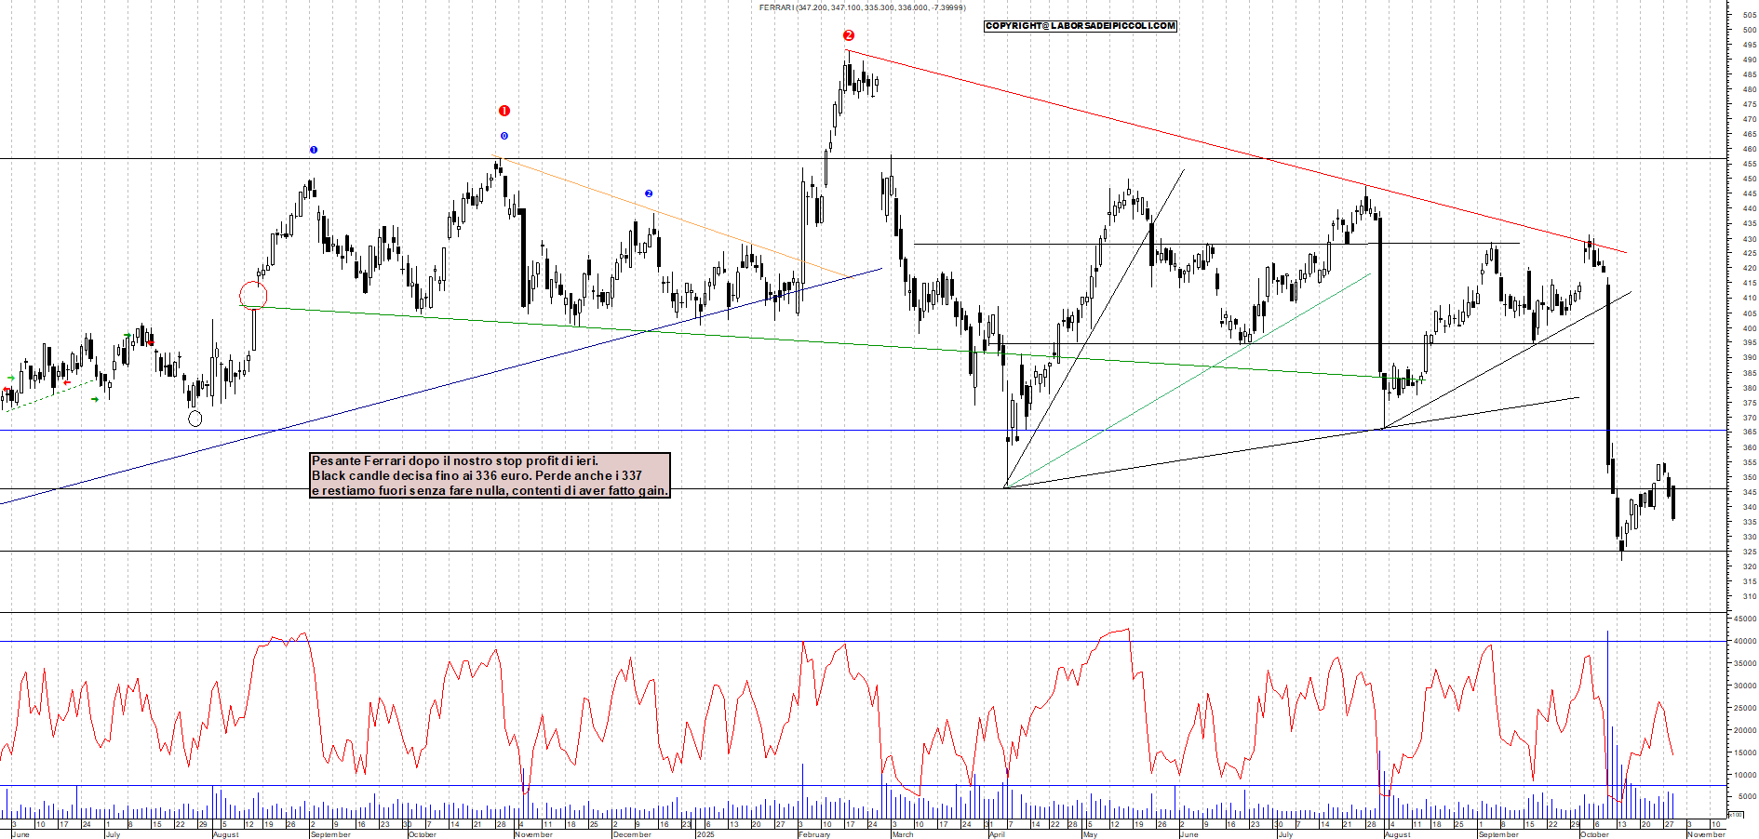Screen dimensions: 1759x839
Task: Click the blue circled "2" marker near December
Action: click(648, 193)
